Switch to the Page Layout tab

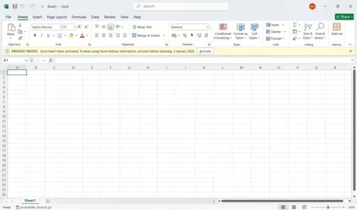click(x=57, y=17)
